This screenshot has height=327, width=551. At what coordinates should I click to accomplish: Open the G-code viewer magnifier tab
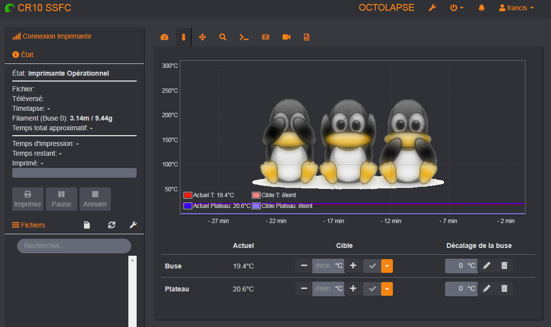[x=223, y=37]
